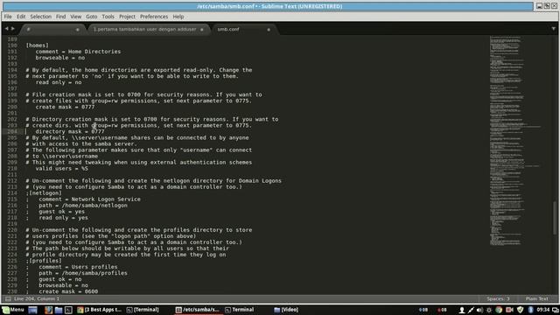The height and width of the screenshot is (315, 560).
Task: Open the Selection menu
Action: 41,17
